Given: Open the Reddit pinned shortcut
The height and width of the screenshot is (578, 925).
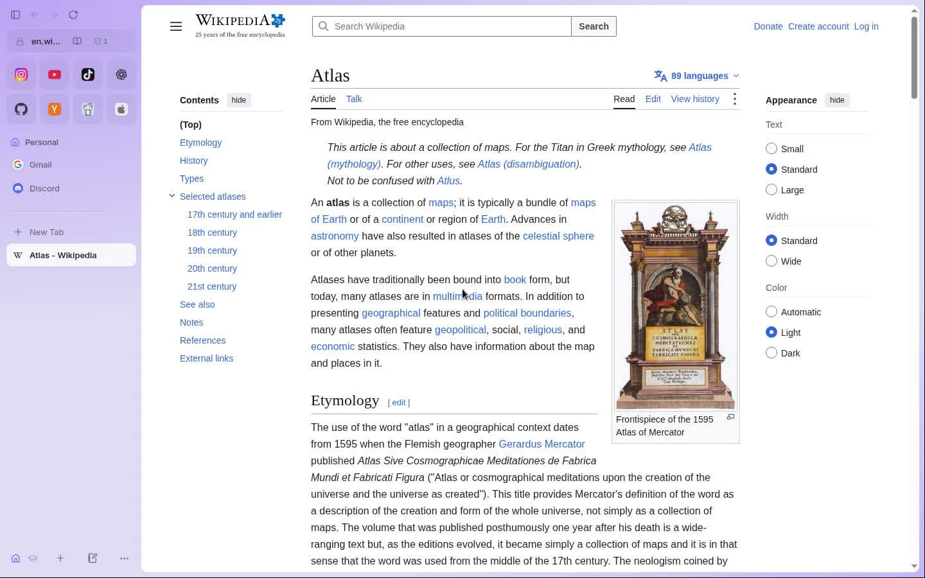Looking at the screenshot, I should click(x=88, y=109).
